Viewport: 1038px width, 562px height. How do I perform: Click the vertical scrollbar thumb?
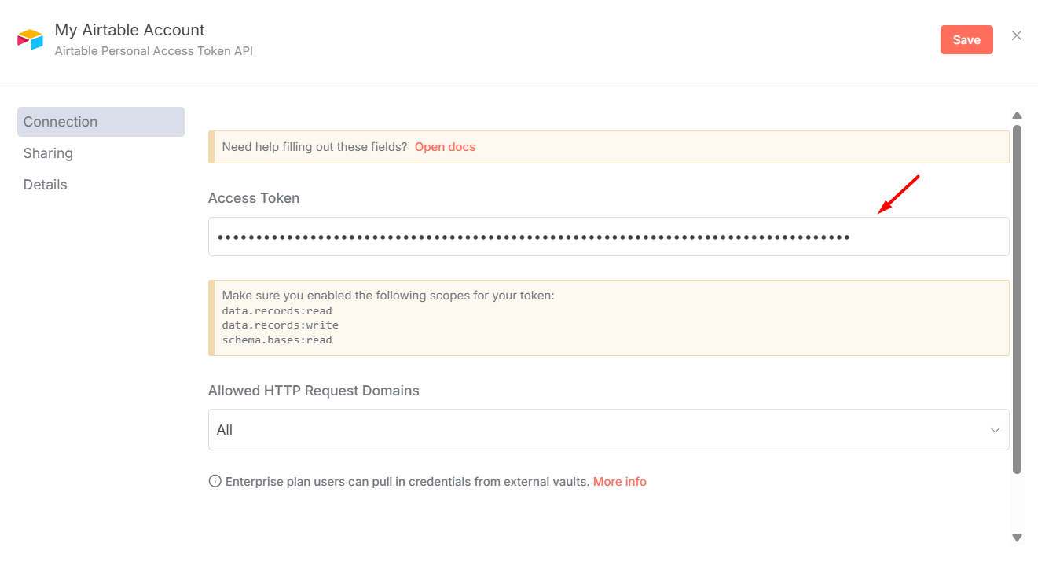(x=1017, y=299)
